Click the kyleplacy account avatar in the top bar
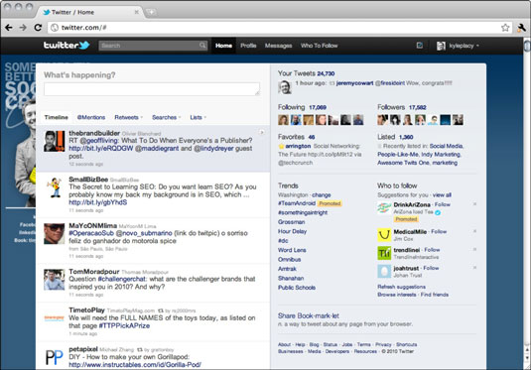Viewport: 531px width, 370px height. coord(441,46)
